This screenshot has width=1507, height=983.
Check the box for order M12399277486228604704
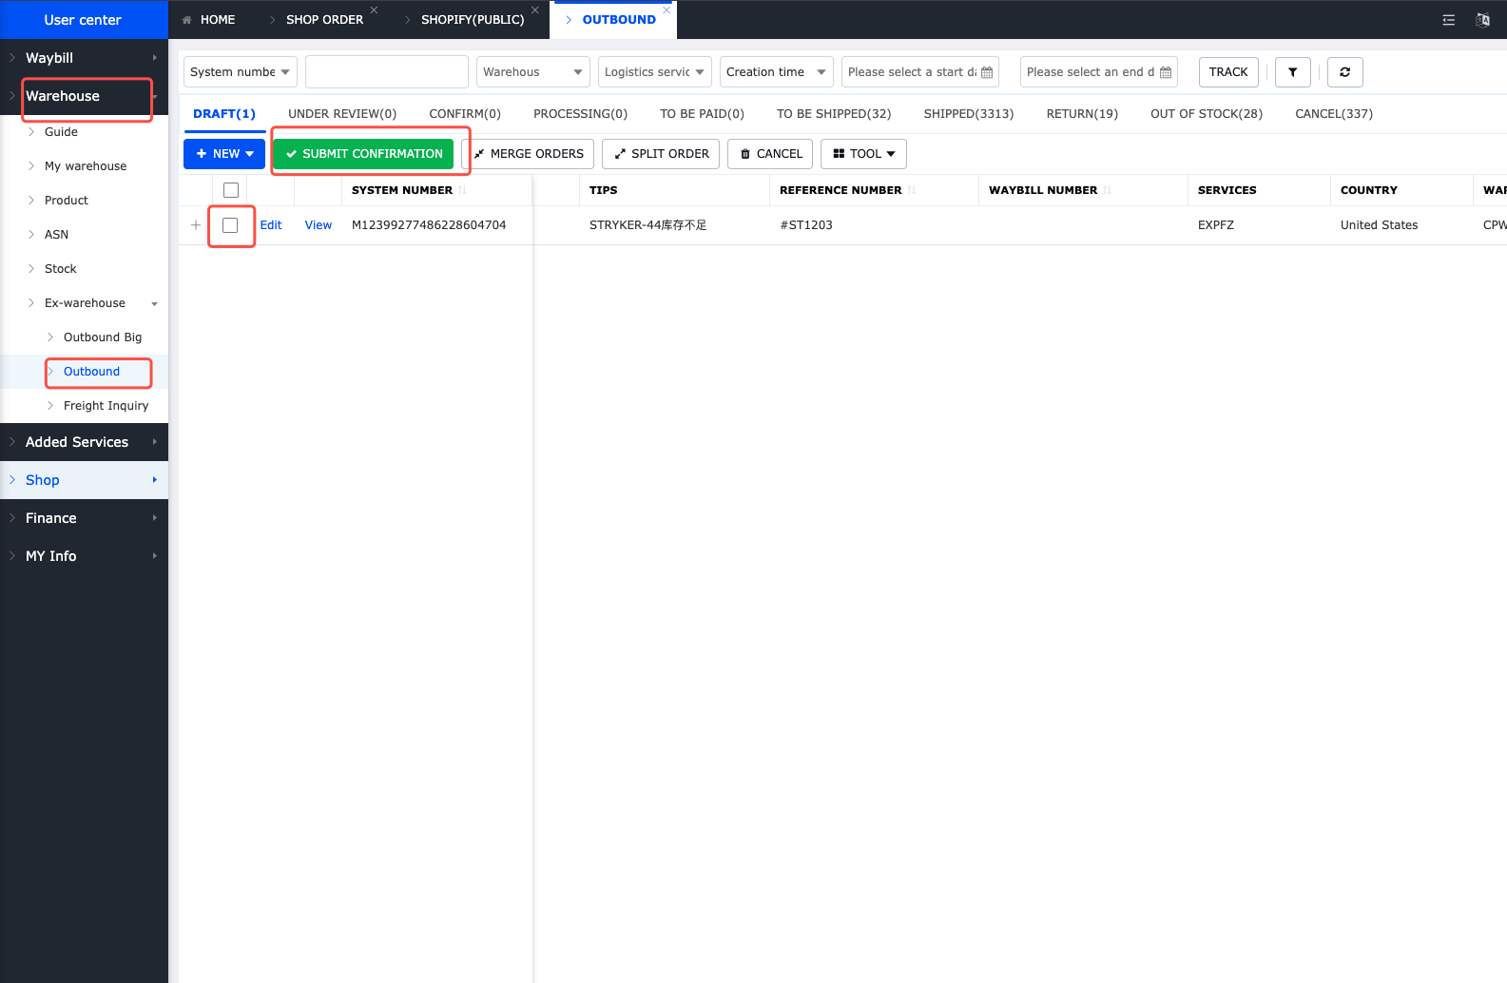click(230, 225)
